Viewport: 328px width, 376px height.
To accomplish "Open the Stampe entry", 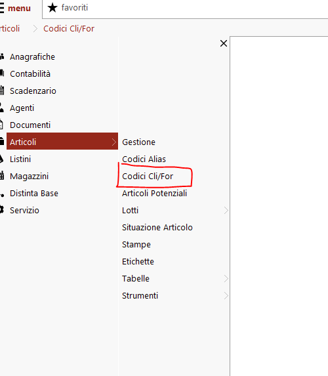I will click(x=136, y=245).
